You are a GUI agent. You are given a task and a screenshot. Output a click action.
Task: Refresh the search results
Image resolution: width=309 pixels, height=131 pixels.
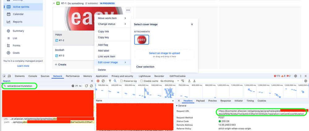pos(86,86)
